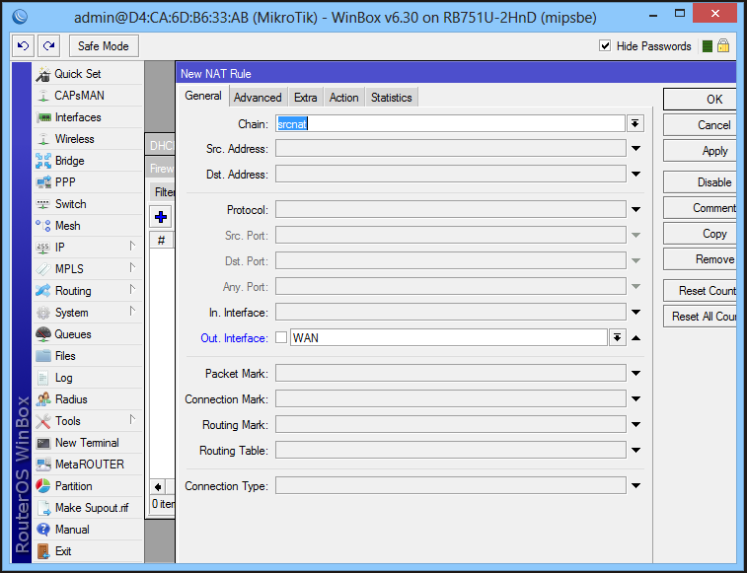Open the Log viewer

tap(88, 378)
